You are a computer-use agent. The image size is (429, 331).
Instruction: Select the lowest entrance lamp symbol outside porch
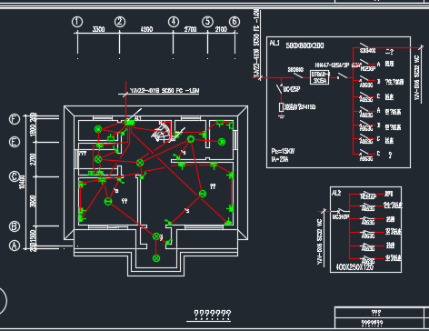[x=156, y=258]
